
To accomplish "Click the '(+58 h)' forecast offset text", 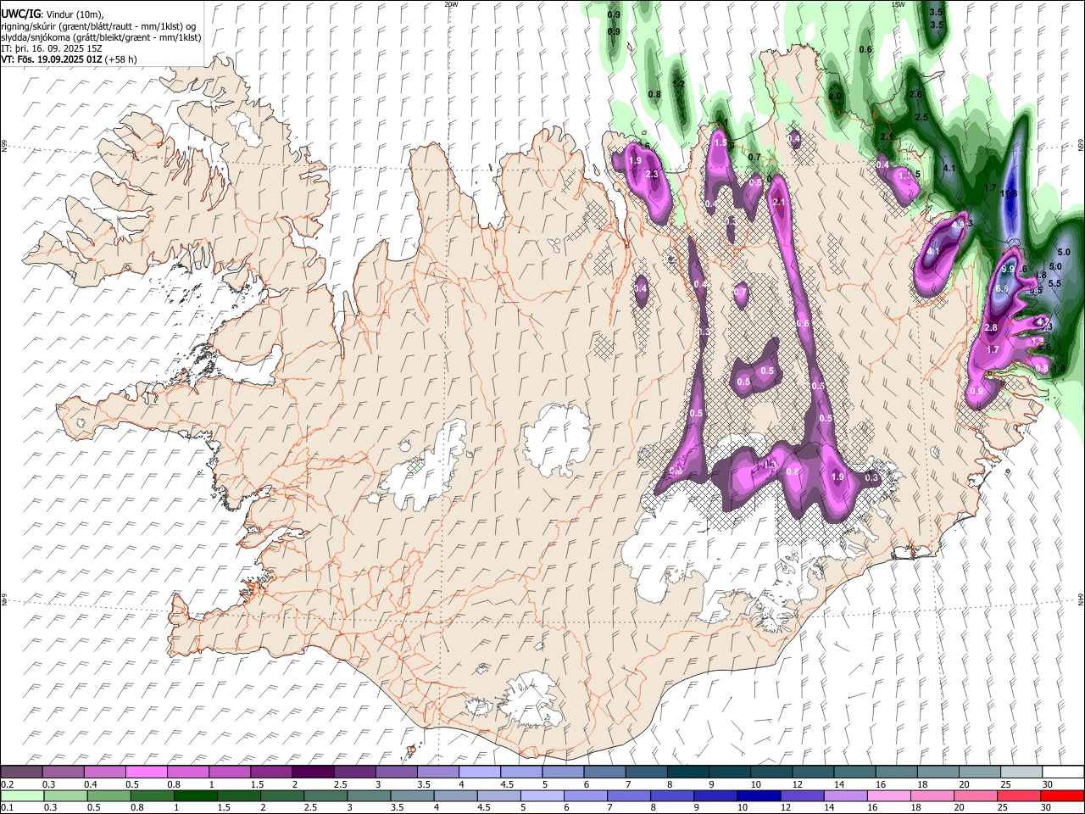I will [121, 59].
